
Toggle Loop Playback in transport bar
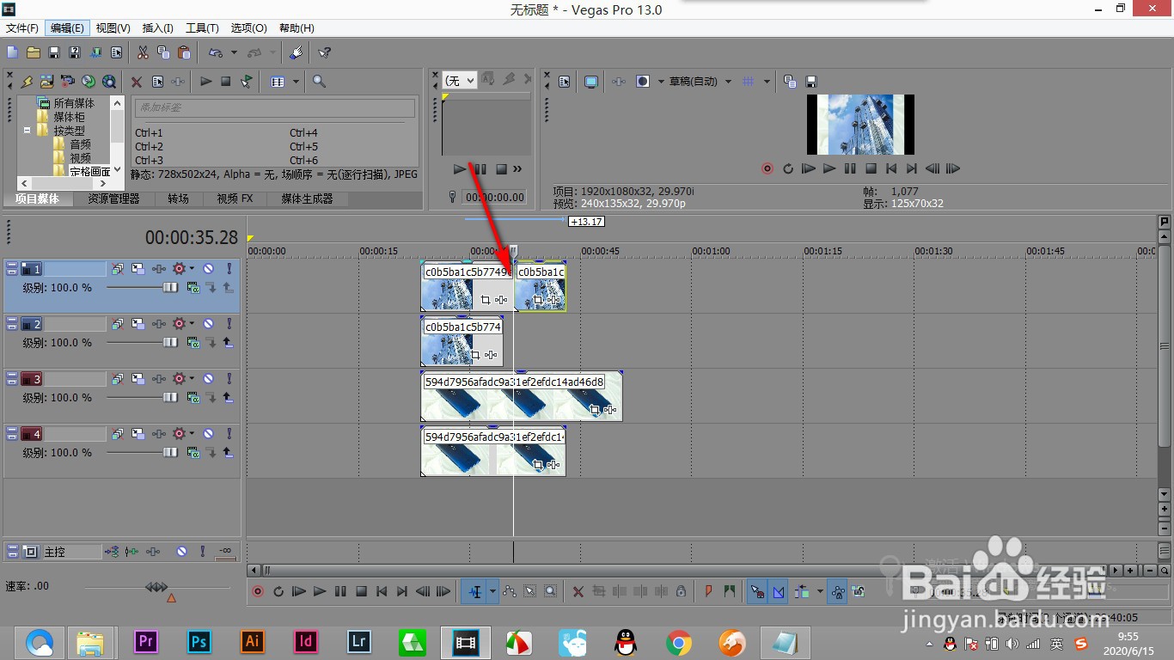278,591
